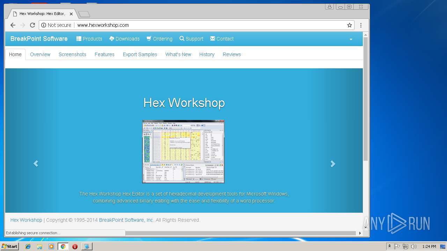The height and width of the screenshot is (251, 447).
Task: Open the Chrome three-dot menu
Action: (x=361, y=25)
